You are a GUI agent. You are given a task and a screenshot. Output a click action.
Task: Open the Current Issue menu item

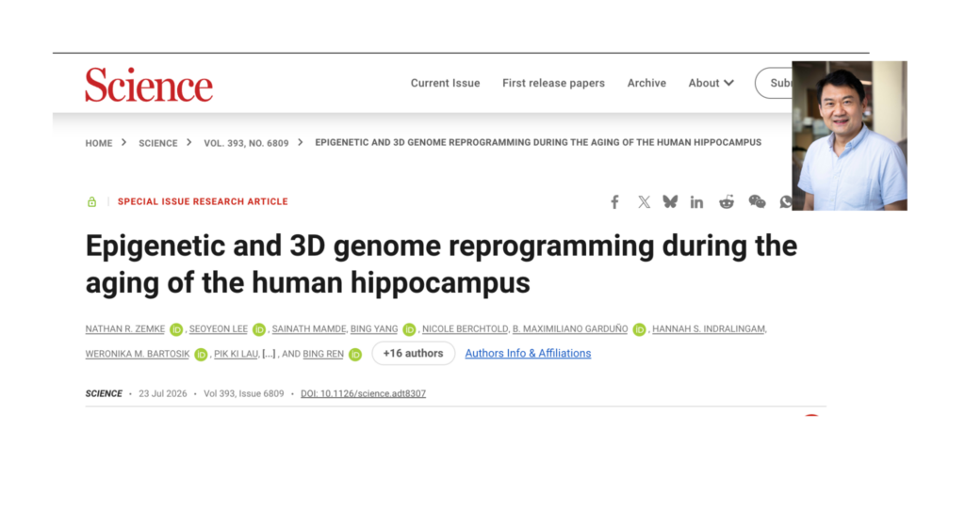pyautogui.click(x=445, y=83)
